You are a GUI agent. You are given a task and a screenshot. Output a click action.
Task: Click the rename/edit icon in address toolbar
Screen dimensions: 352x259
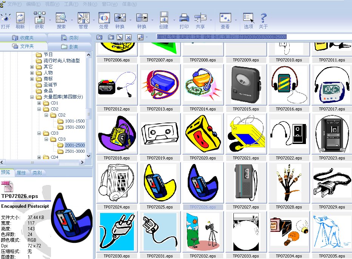(x=120, y=37)
